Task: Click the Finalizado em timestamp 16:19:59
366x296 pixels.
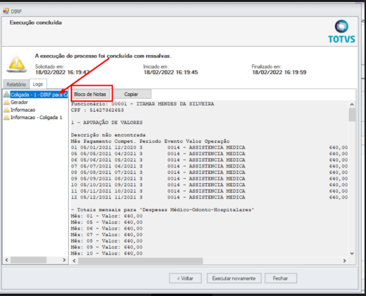Action: (279, 72)
